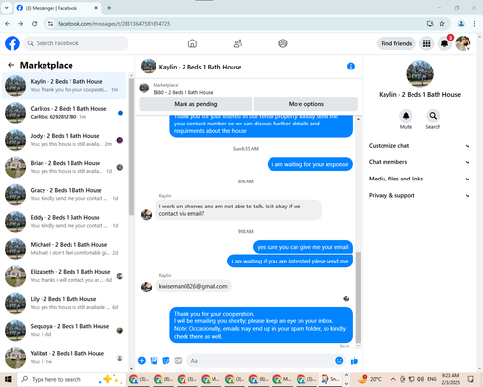Click the conversation list scrollbar

(131, 147)
